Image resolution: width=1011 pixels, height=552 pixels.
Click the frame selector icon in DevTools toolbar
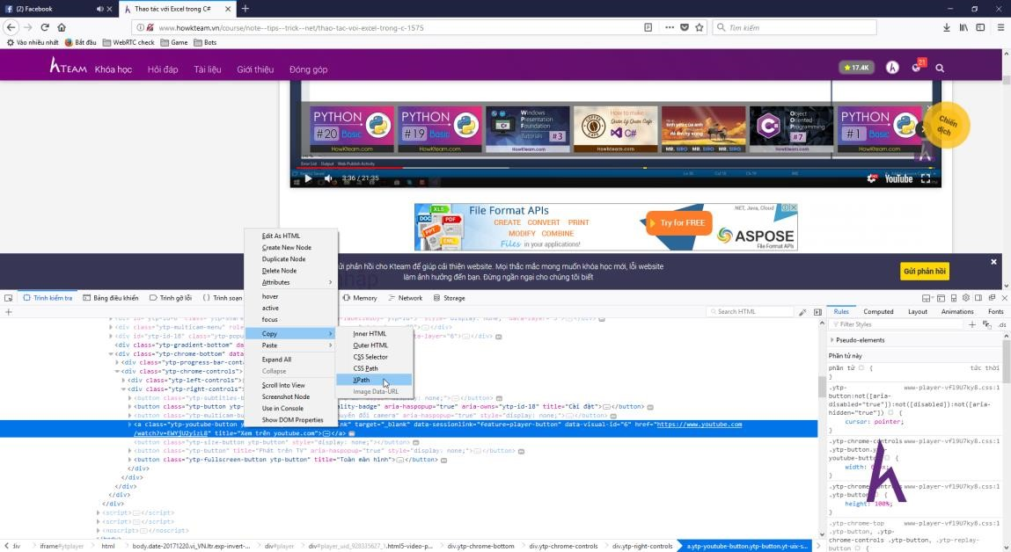(x=927, y=298)
